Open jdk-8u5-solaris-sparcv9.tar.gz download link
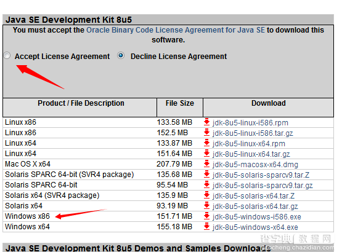Viewport: 342px width, 252px height. tap(263, 186)
